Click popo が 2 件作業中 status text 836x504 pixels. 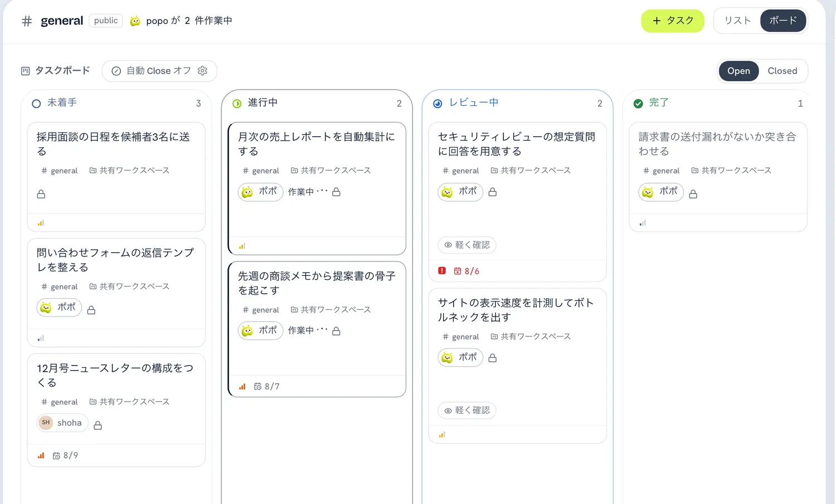189,21
